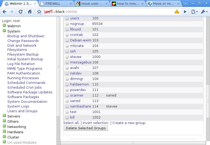The width and height of the screenshot is (210, 145).
Task: Click the 'Create a new group' link
Action: pyautogui.click(x=129, y=123)
